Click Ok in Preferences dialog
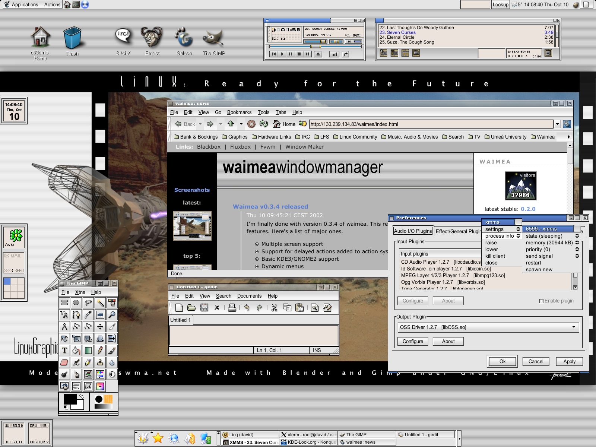 503,361
